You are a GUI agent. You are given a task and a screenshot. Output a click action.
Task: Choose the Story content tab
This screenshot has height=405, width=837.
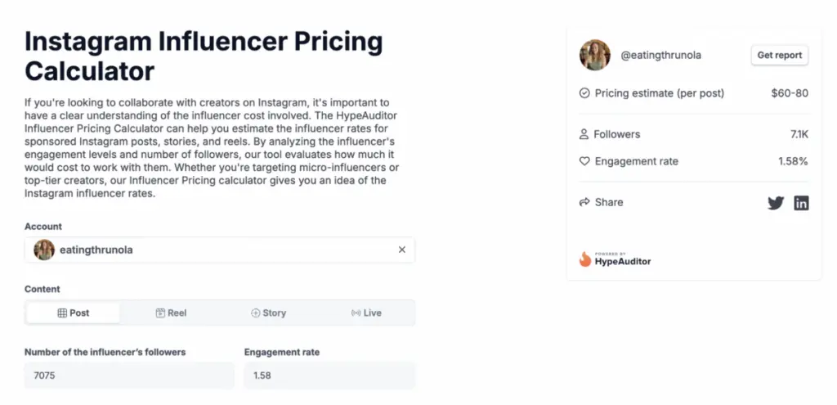[268, 313]
